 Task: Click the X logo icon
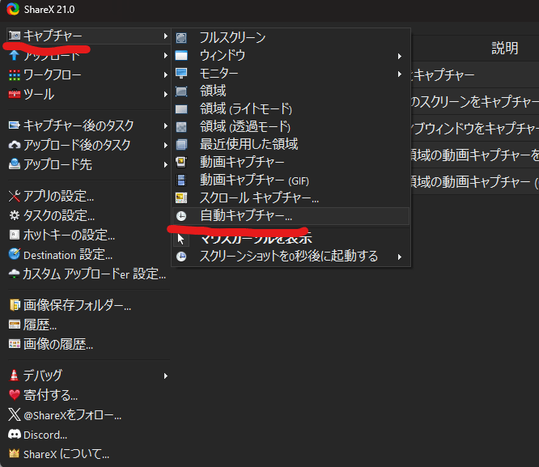point(14,414)
